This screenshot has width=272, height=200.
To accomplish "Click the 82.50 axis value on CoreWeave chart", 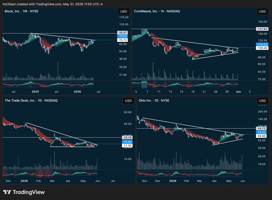I will tap(262, 72).
